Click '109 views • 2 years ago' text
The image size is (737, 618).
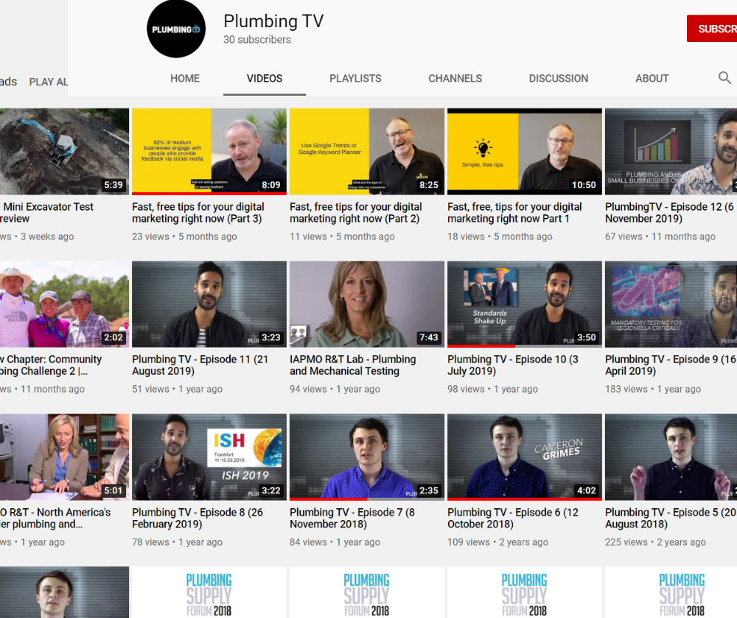pos(497,542)
